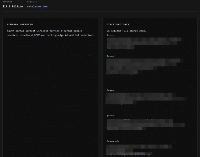
Task: Select the 'SK-Telecom full source code.' text
Action: pos(126,31)
